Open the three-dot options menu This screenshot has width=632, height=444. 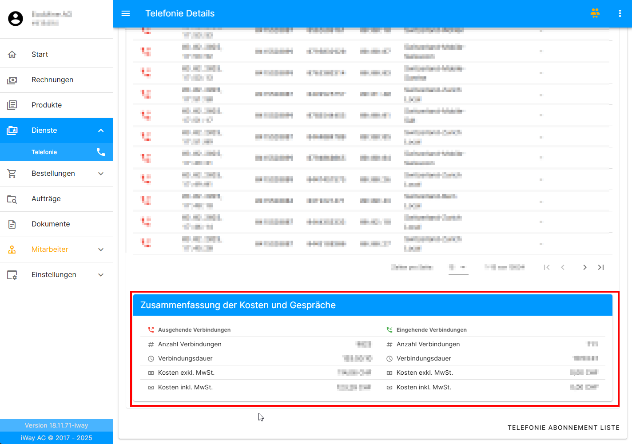coord(620,13)
